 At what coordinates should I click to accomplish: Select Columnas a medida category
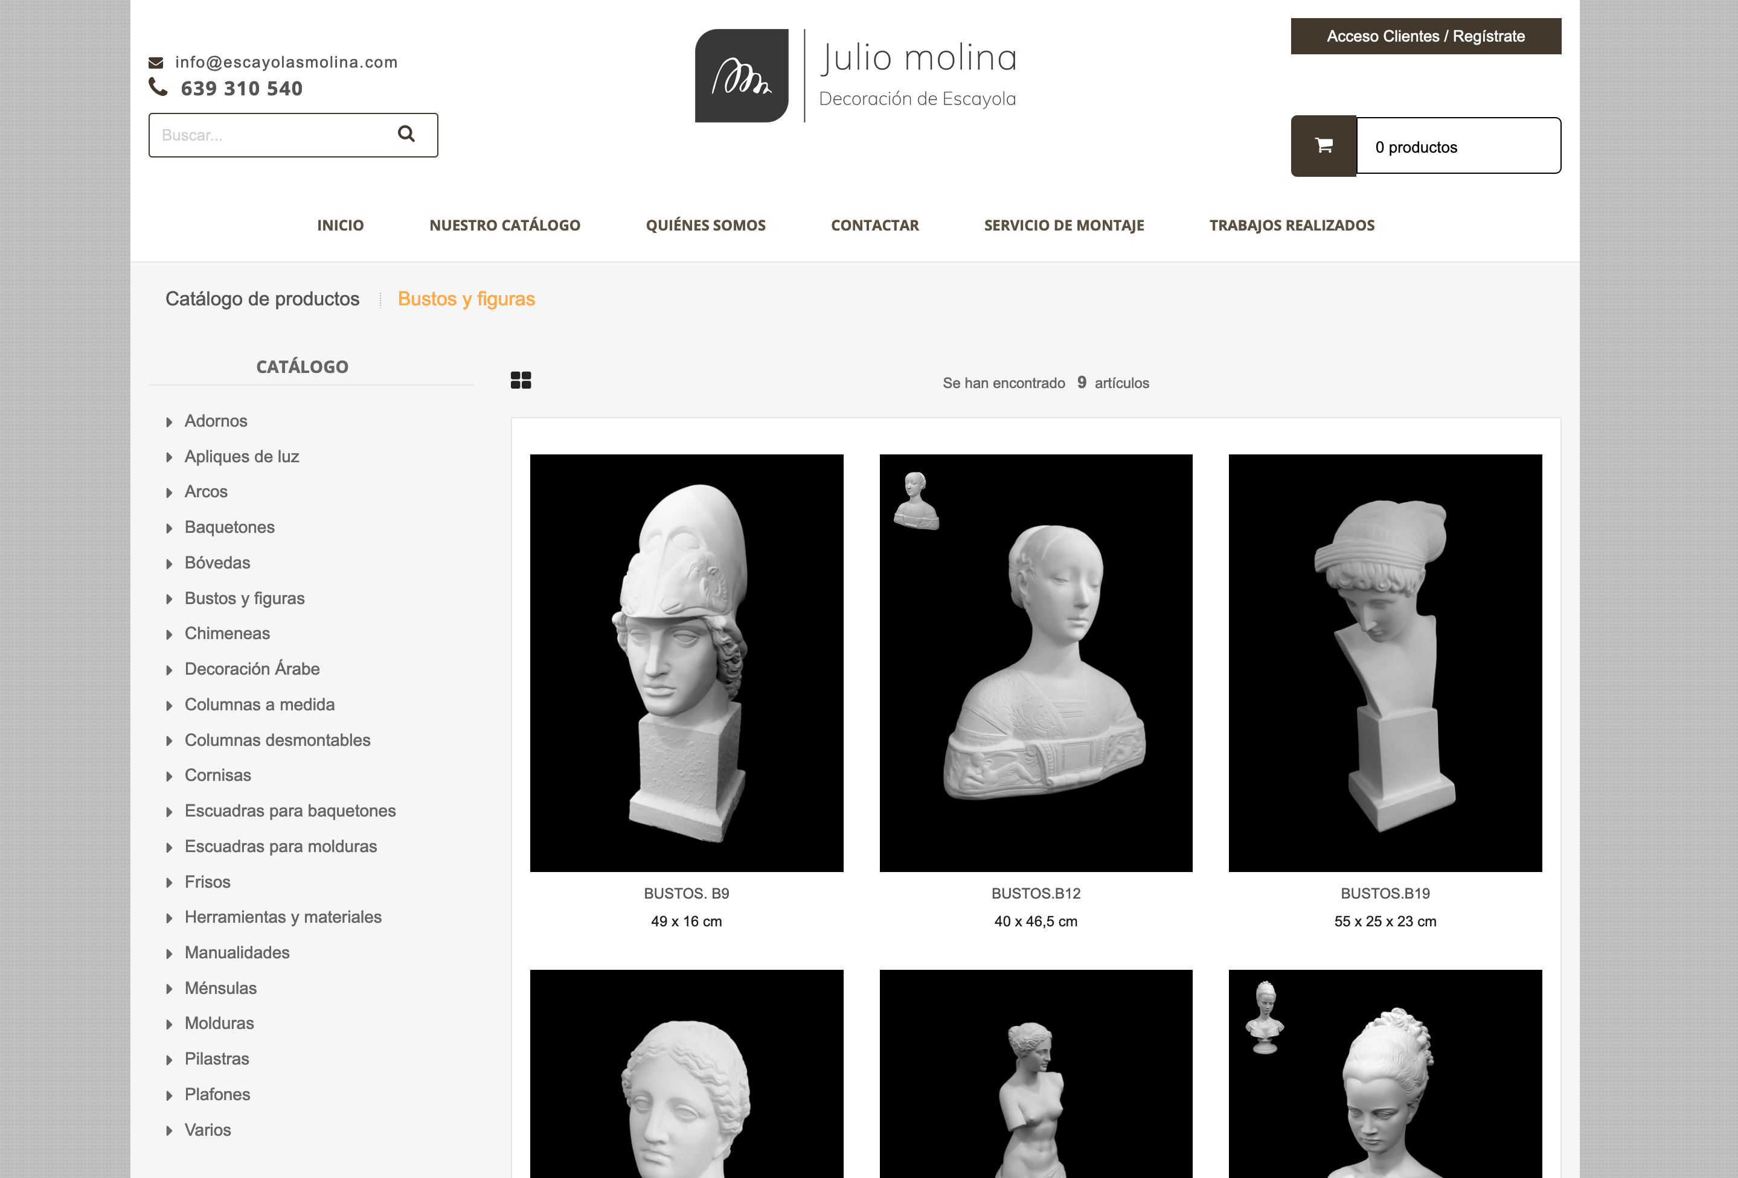coord(260,704)
